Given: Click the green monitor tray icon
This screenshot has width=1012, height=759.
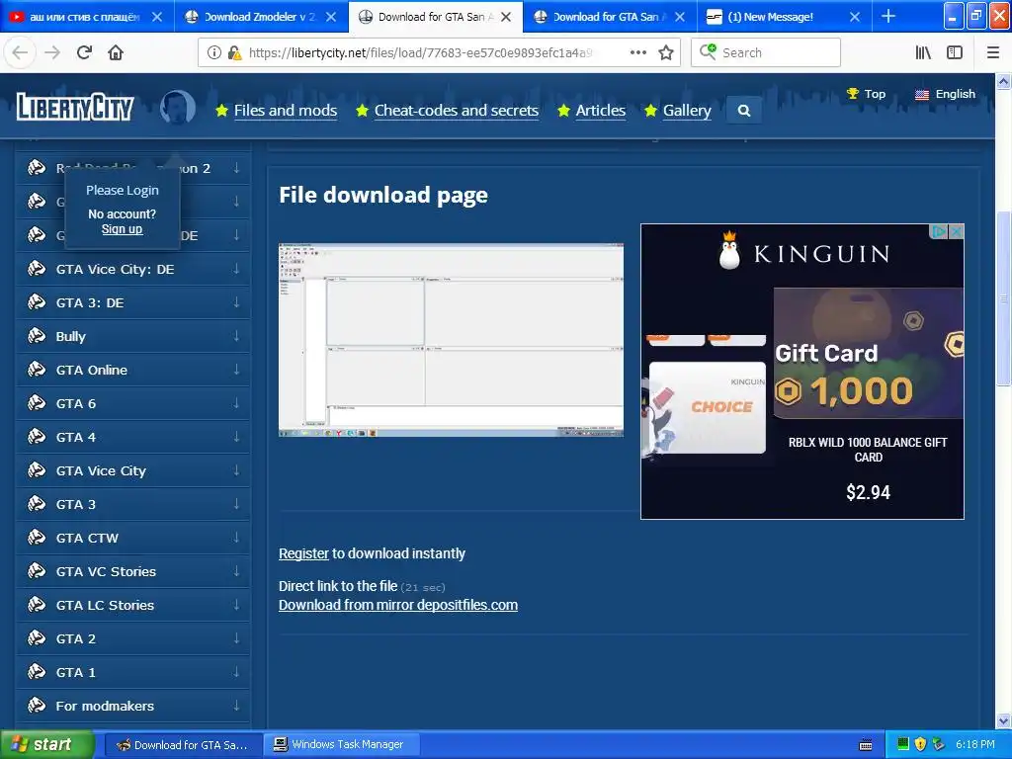Looking at the screenshot, I should point(903,744).
